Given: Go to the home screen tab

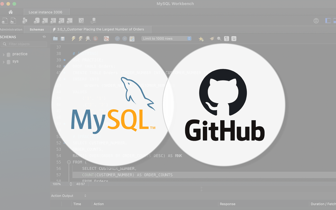Looking at the screenshot, I should pyautogui.click(x=10, y=12).
